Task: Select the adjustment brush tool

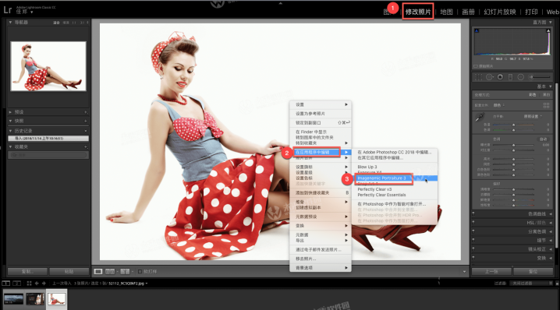Action: click(539, 76)
